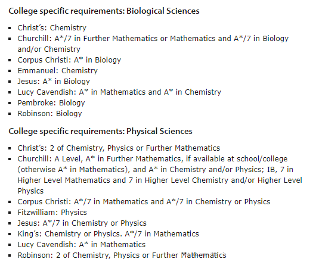Click Robinson: 2 of Chemistry, Physics entry
This screenshot has width=319, height=265.
122,255
